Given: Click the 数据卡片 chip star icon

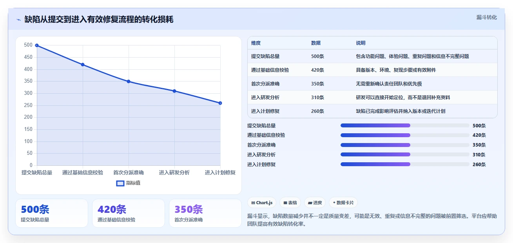Looking at the screenshot, I should (334, 203).
